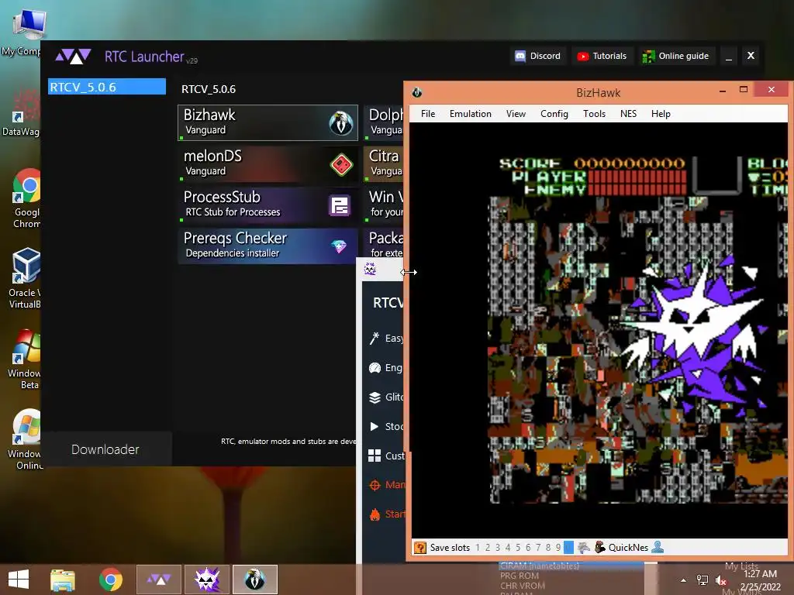Show hidden system tray icons
794x595 pixels.
point(684,580)
